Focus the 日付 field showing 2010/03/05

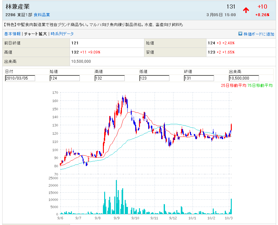pos(20,78)
